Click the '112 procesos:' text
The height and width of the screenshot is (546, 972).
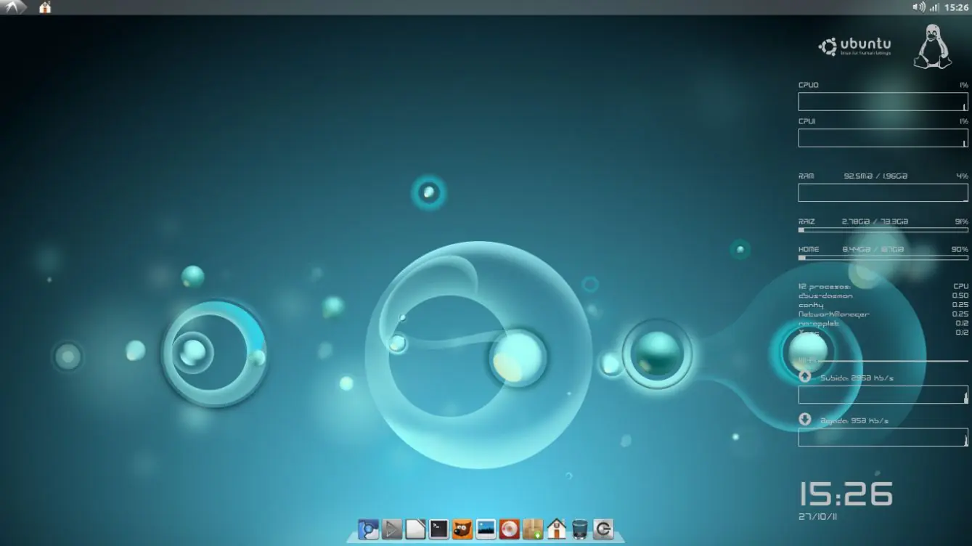click(824, 287)
